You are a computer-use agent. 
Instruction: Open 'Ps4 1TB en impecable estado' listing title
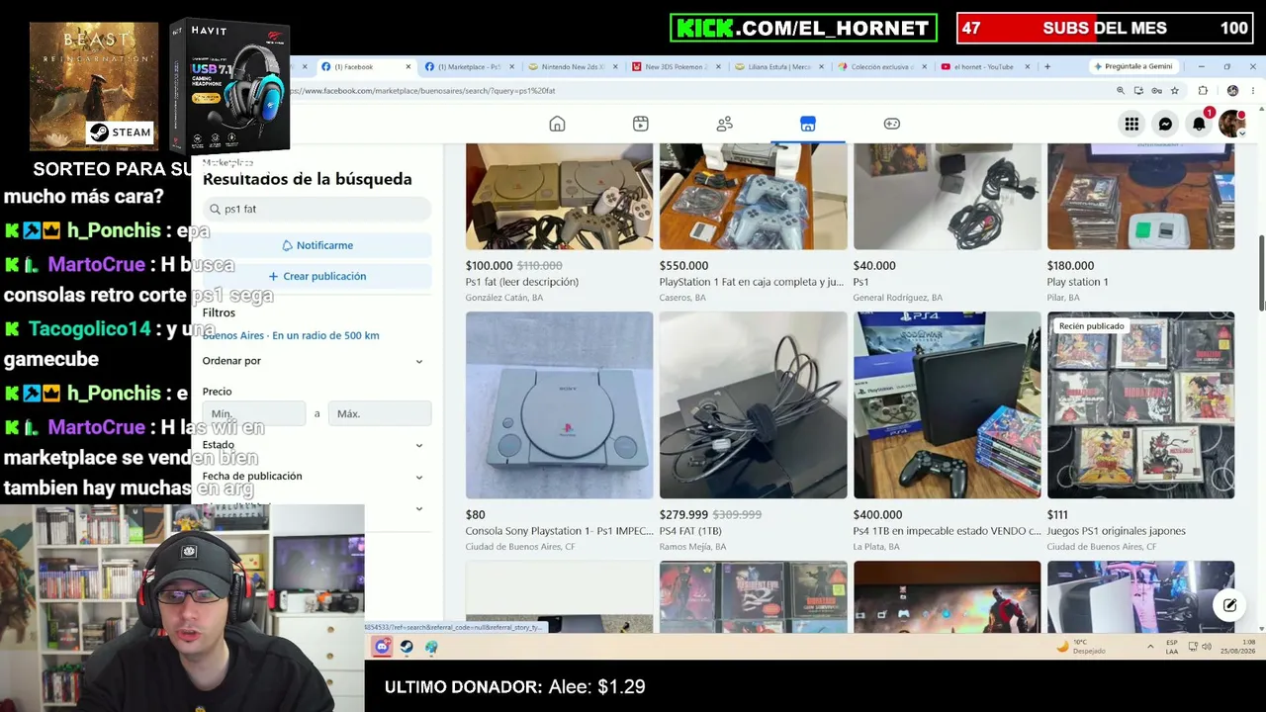(x=947, y=531)
